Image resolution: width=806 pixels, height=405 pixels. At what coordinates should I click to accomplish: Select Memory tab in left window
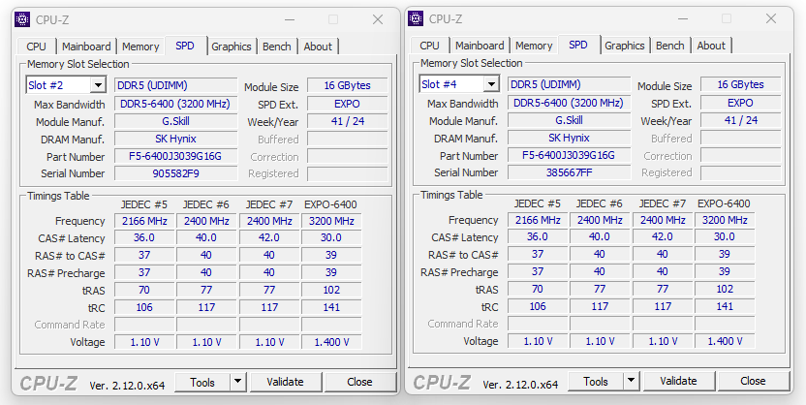140,47
